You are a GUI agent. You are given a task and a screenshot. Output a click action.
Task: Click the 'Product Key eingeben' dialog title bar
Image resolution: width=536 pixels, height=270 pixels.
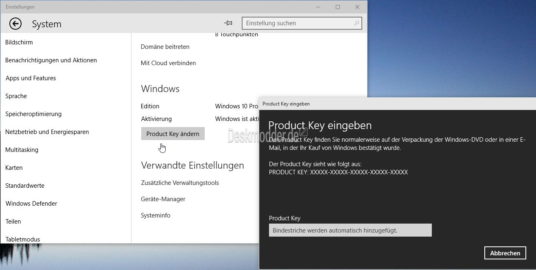(397, 104)
